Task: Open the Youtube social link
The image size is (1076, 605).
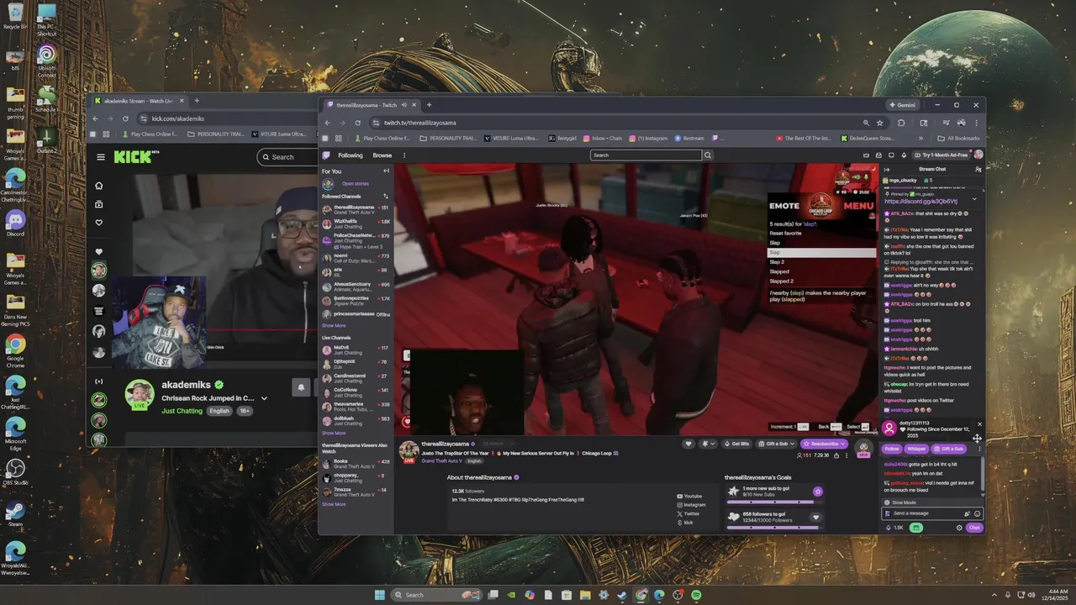Action: tap(688, 496)
